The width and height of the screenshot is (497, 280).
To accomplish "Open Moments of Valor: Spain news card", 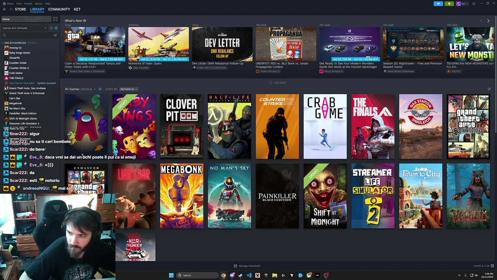I will (x=158, y=44).
